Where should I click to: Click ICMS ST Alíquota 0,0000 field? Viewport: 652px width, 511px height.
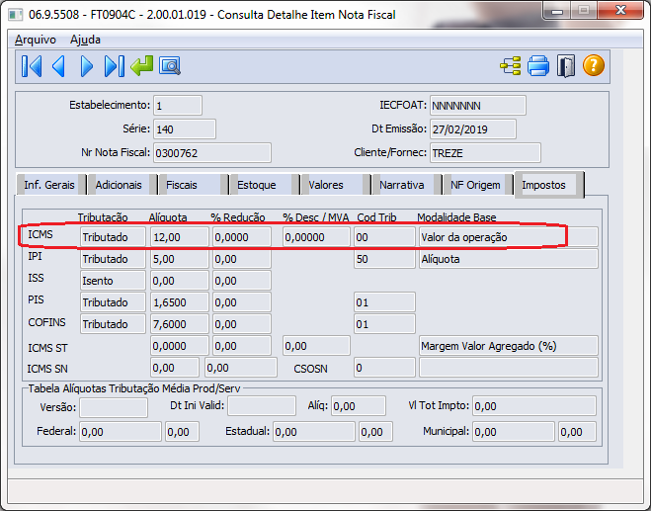(179, 346)
